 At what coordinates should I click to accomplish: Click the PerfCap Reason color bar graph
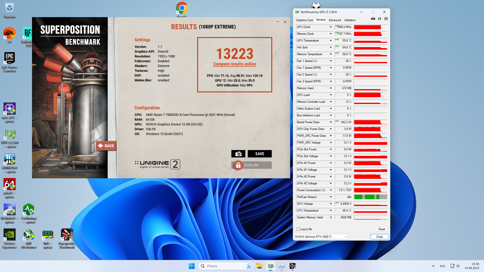[x=370, y=197]
